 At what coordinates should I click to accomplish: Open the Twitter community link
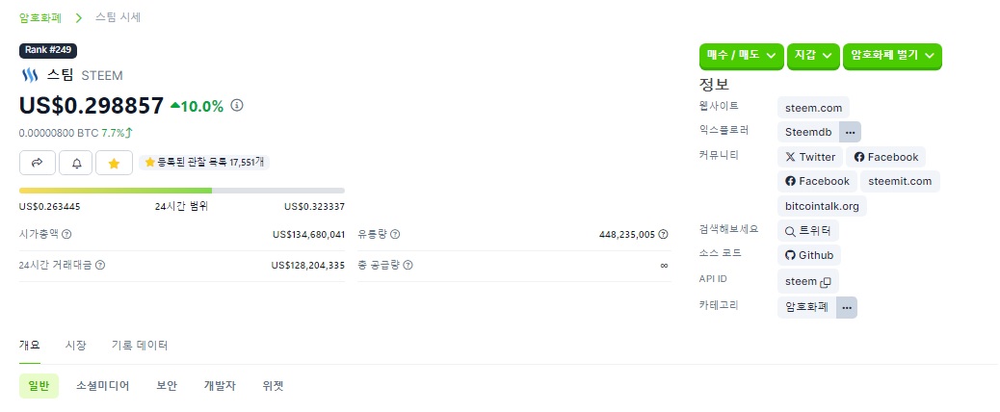[x=810, y=157]
